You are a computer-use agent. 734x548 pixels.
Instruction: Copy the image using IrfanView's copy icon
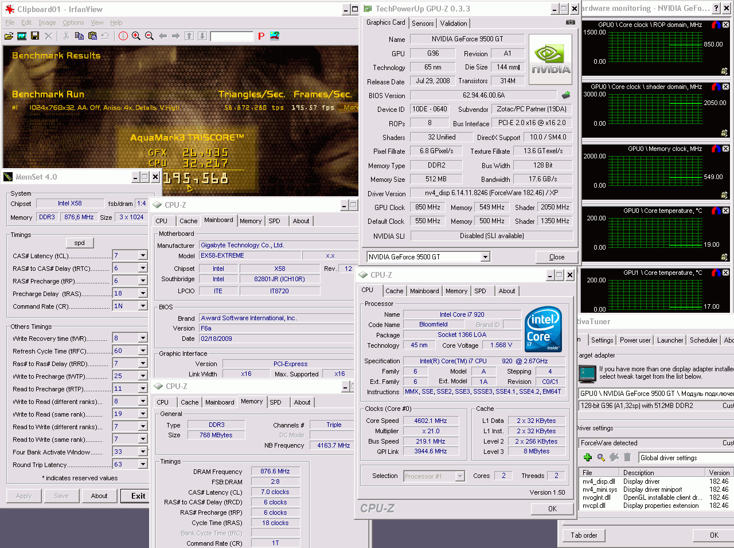79,36
